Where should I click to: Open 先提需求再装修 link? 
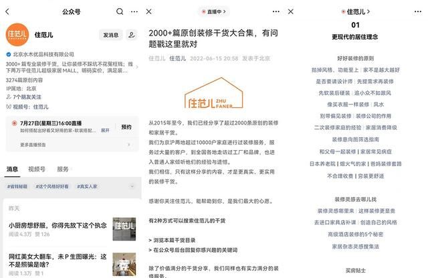click(375, 82)
